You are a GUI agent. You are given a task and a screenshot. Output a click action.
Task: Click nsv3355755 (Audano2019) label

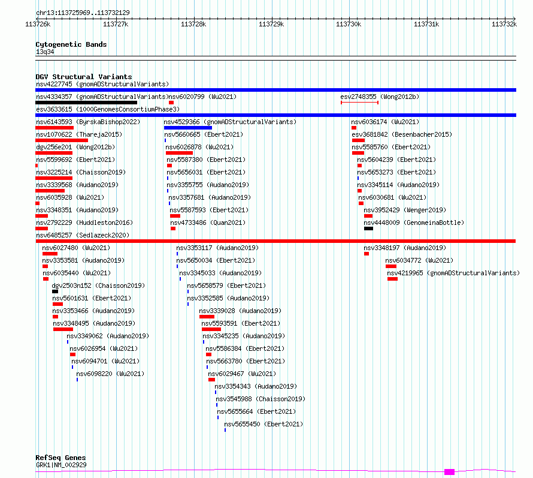208,185
